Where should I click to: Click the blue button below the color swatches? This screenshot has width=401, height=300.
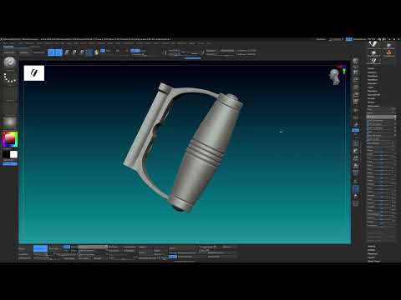pos(10,164)
